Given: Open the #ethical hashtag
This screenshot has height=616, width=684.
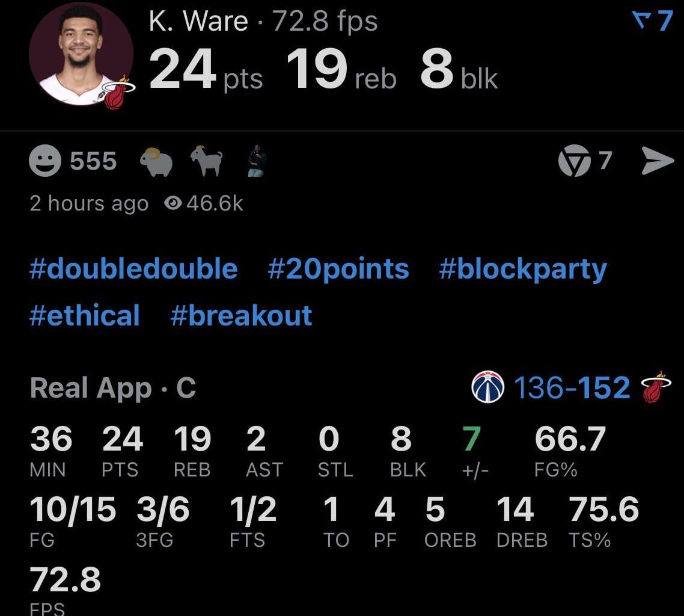Looking at the screenshot, I should click(84, 315).
